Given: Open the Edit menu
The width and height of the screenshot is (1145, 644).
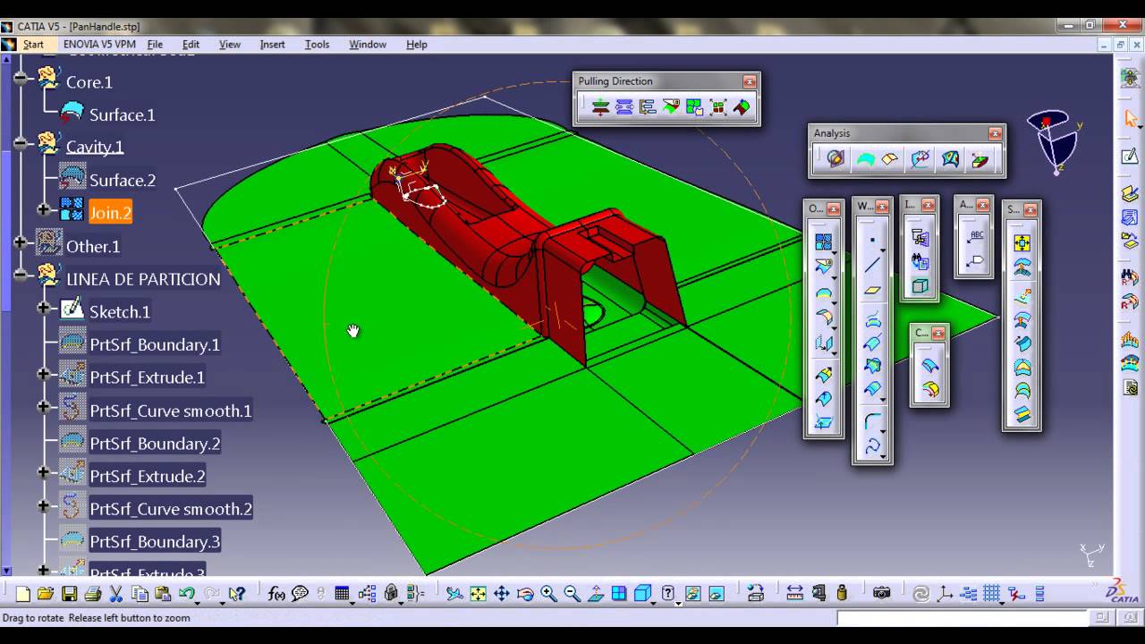Looking at the screenshot, I should 191,44.
